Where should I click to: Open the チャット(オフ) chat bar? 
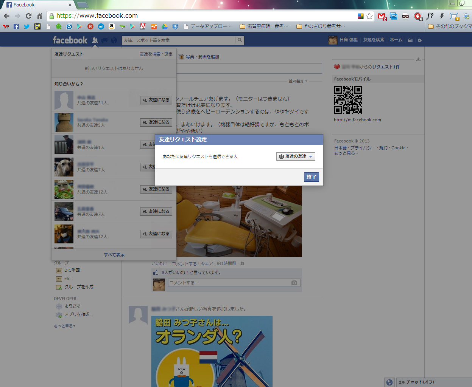433,382
